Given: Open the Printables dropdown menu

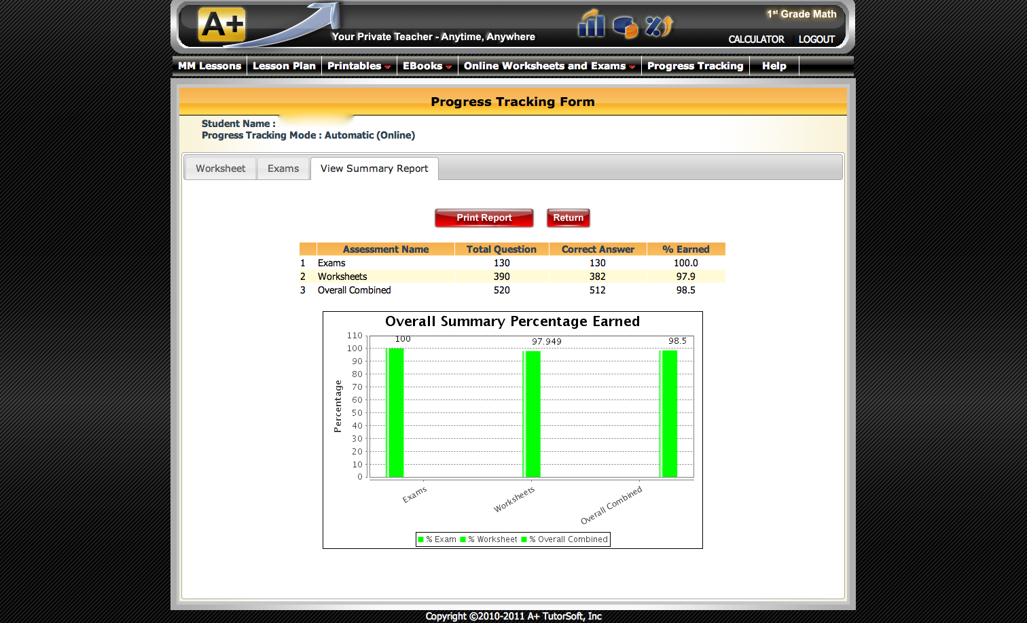Looking at the screenshot, I should pos(359,65).
